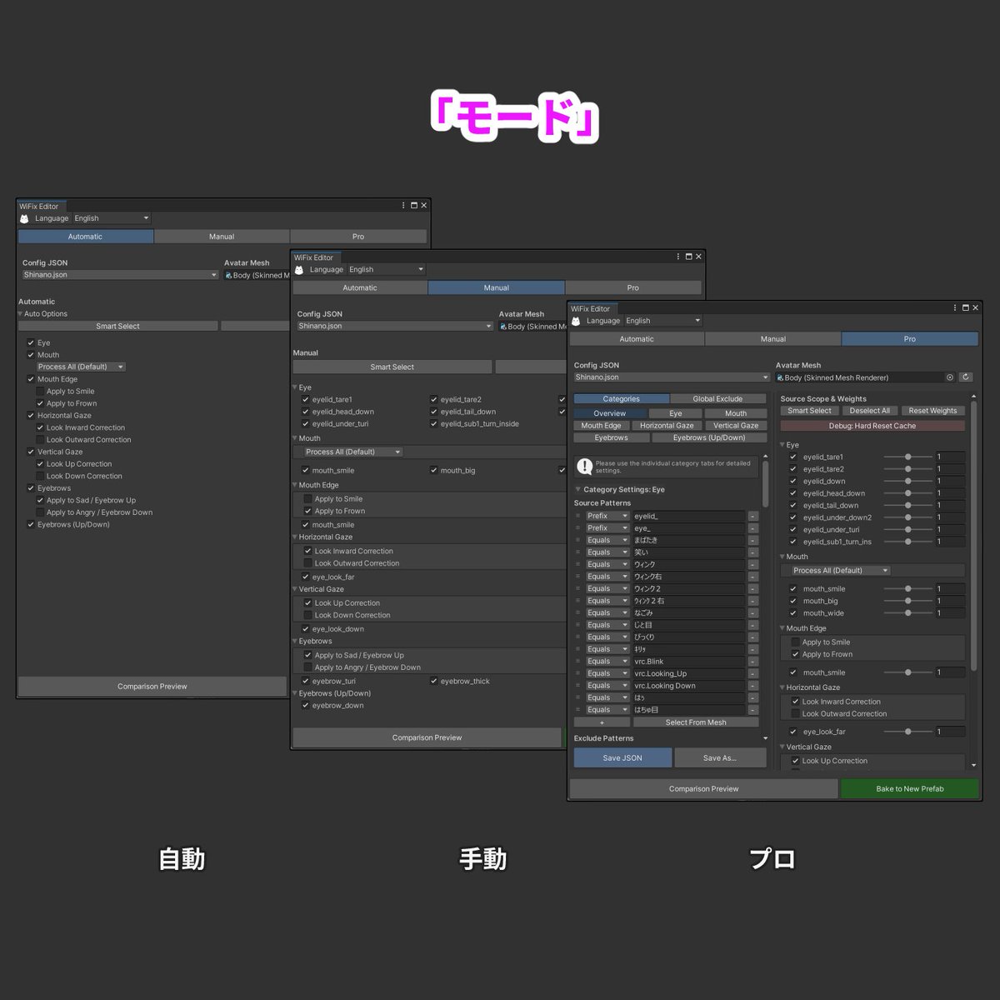Image resolution: width=1000 pixels, height=1000 pixels.
Task: Remove the なごみ pattern with minus button
Action: coord(752,613)
